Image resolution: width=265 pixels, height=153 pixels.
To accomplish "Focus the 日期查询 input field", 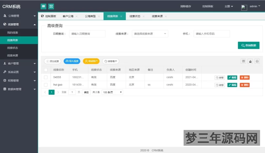I will [87, 34].
